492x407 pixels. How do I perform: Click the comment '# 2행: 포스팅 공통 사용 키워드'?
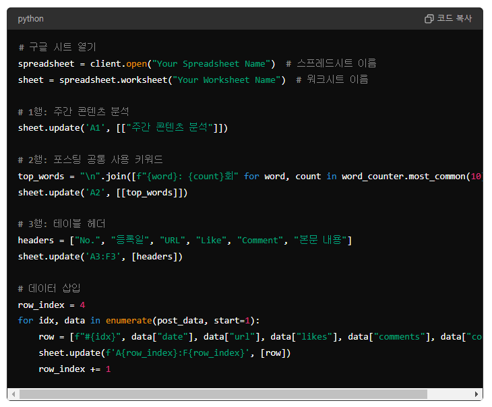(90, 160)
